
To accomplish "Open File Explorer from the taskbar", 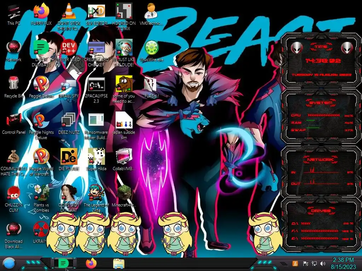I will [x=119, y=264].
